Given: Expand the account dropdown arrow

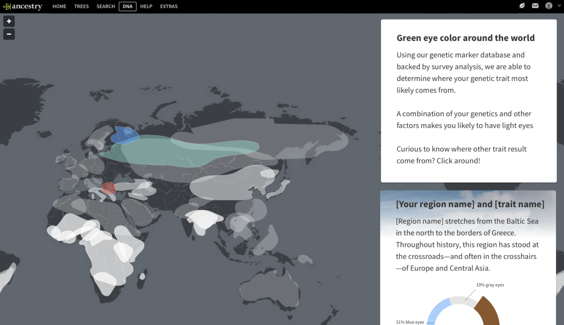Looking at the screenshot, I should [x=559, y=6].
